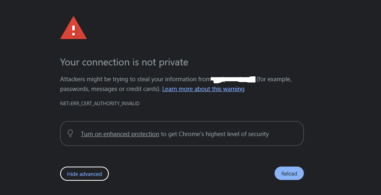Click the red warning triangle icon
The height and width of the screenshot is (195, 381).
(74, 28)
